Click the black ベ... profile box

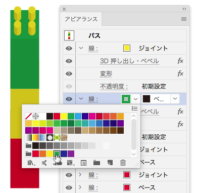click(156, 99)
